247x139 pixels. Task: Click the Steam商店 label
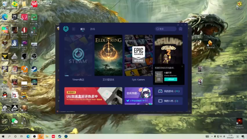click(78, 80)
